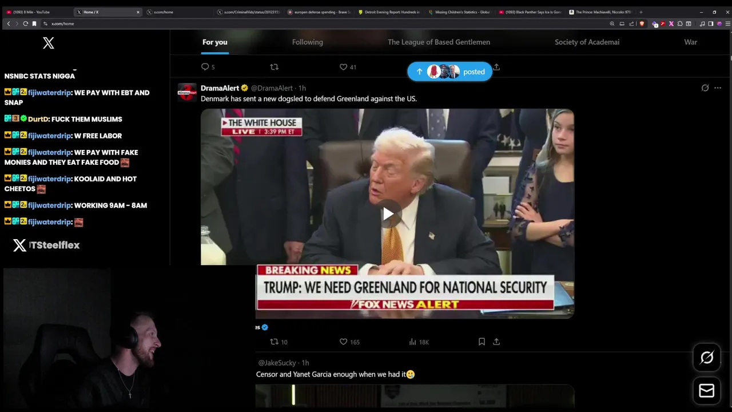
Task: Repost the tweet above DramaAlert
Action: (274, 67)
